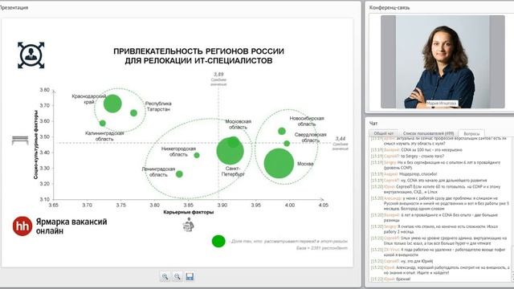Click the Республика Татарстан bubble
This screenshot has height=289, width=514.
[133, 112]
